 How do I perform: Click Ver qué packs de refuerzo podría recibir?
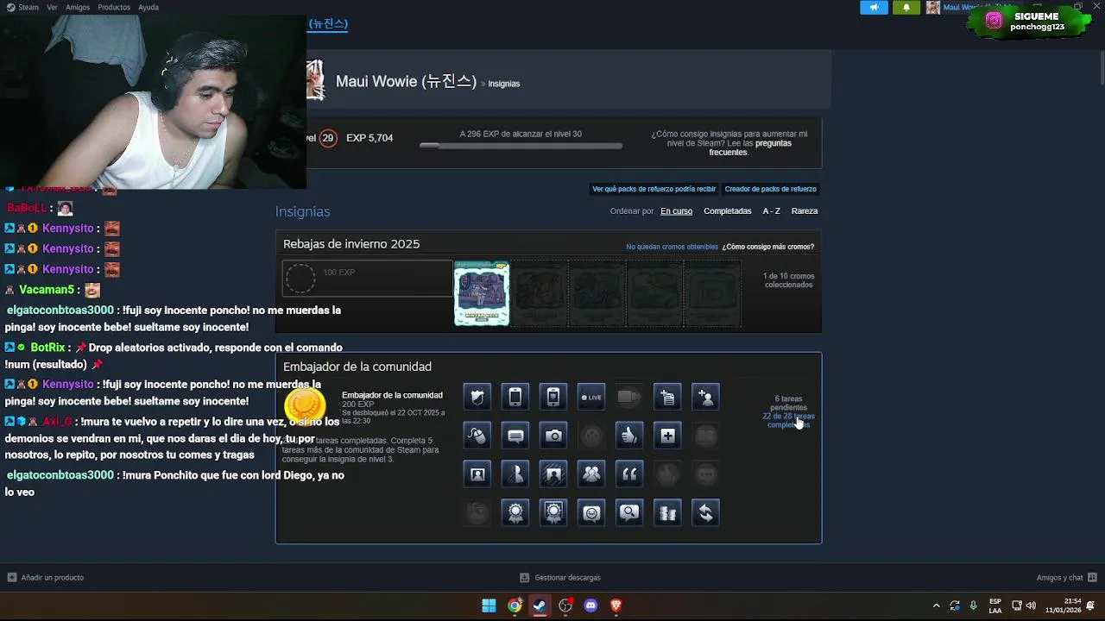pos(654,189)
